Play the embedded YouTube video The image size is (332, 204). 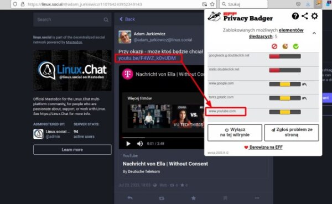pos(128,144)
